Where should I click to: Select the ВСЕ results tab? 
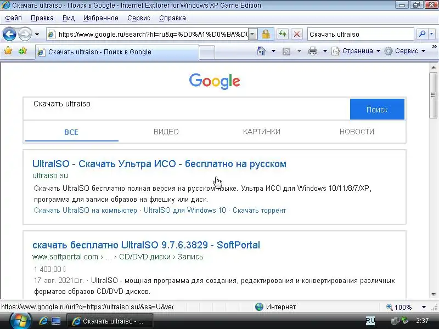click(x=71, y=132)
